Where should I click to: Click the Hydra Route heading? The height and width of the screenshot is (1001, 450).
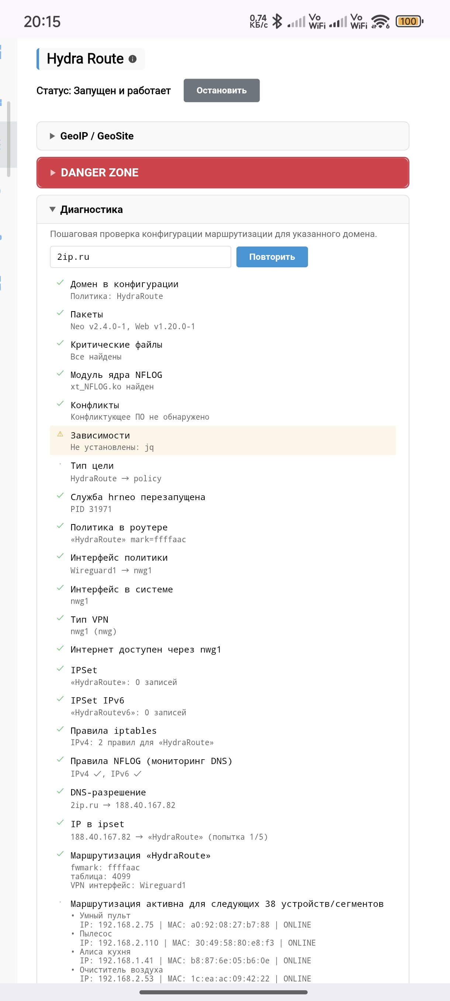point(85,59)
